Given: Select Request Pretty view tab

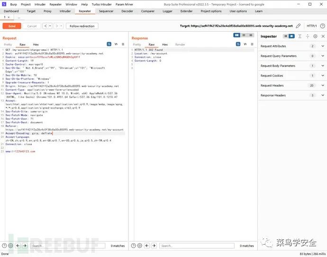Looking at the screenshot, I should pos(8,45).
